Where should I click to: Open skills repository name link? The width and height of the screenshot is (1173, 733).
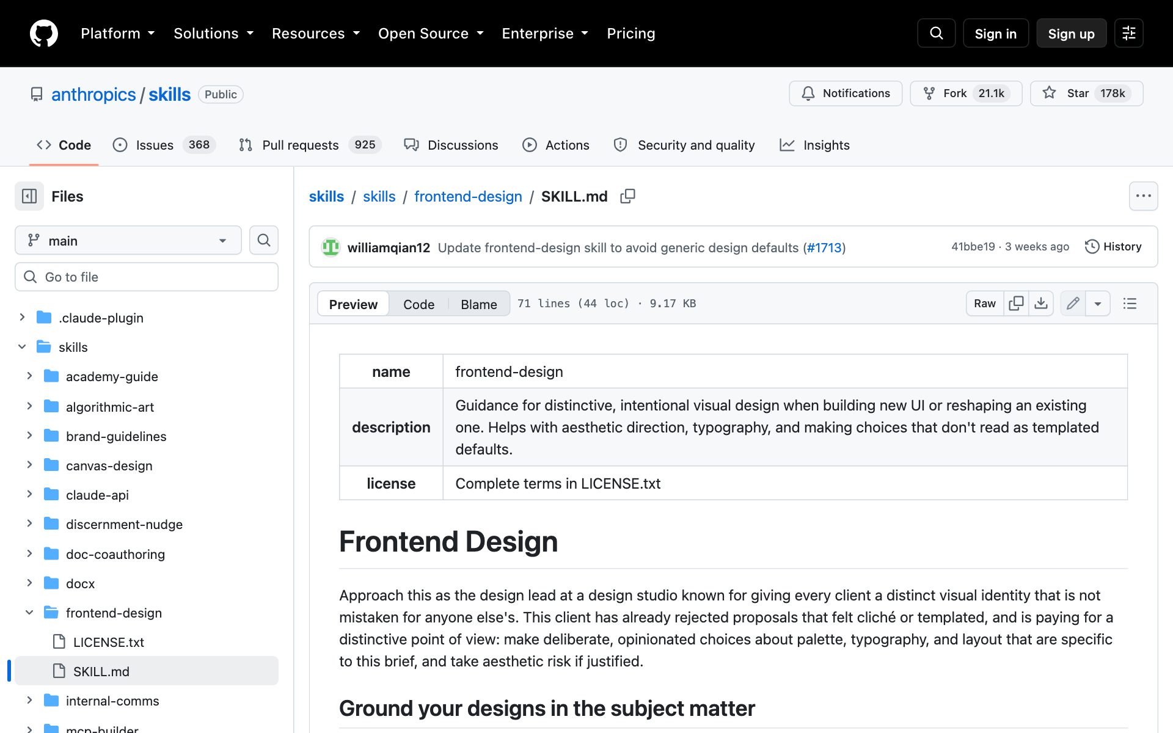[x=170, y=94]
